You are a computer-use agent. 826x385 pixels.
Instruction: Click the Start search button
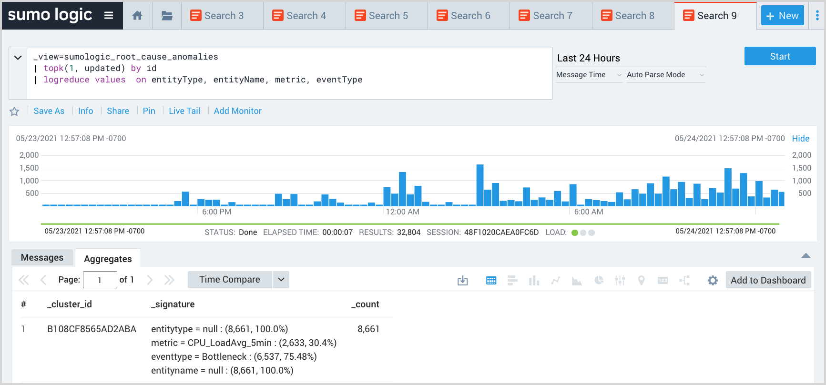780,56
